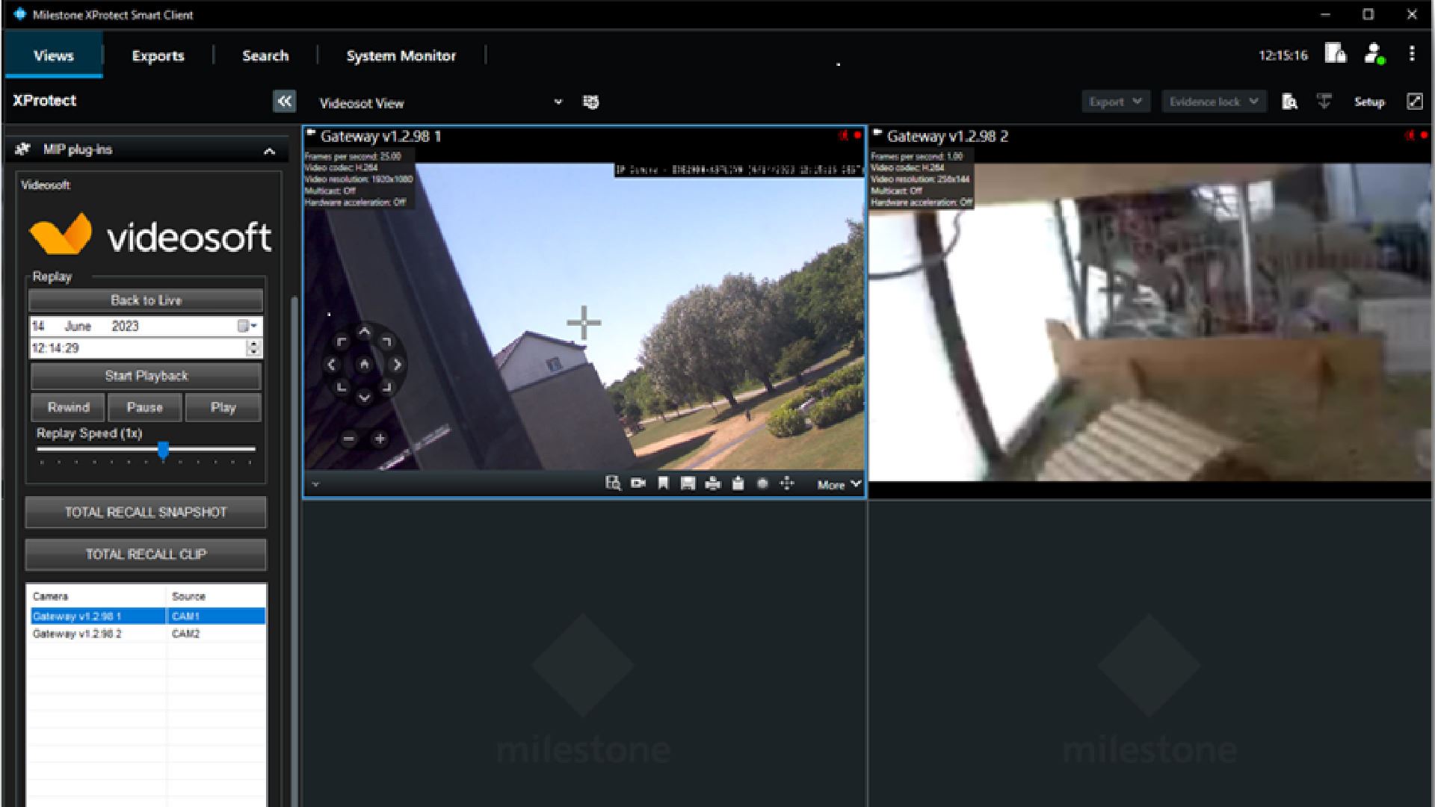Viewport: 1435px width, 807px height.
Task: Click the greyed download arrow icon beside Setup
Action: 1324,102
